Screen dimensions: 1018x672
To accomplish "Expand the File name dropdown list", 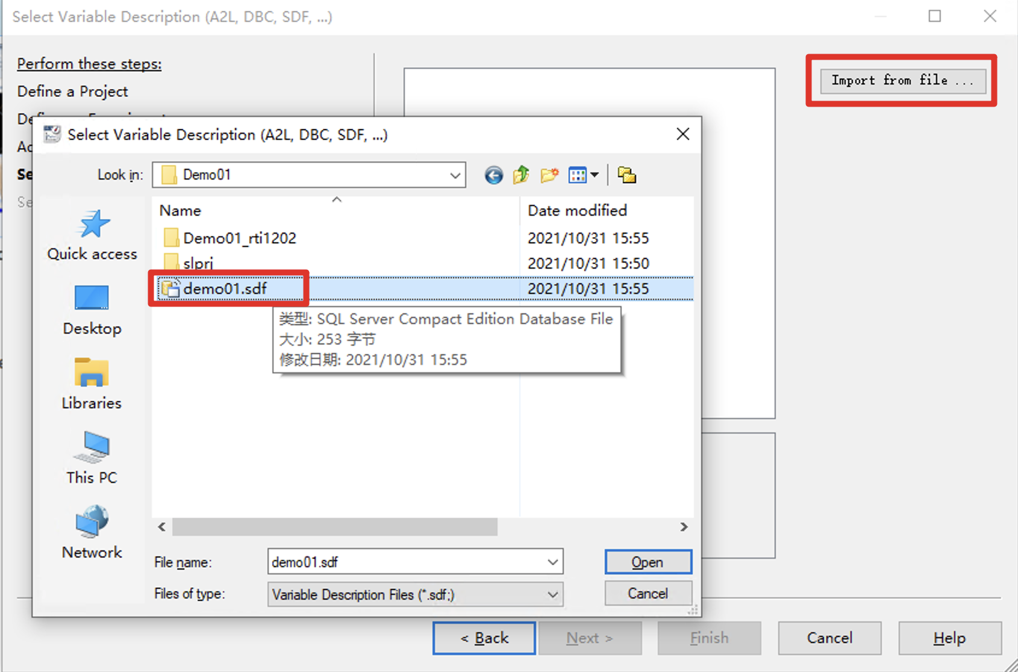I will [x=552, y=562].
